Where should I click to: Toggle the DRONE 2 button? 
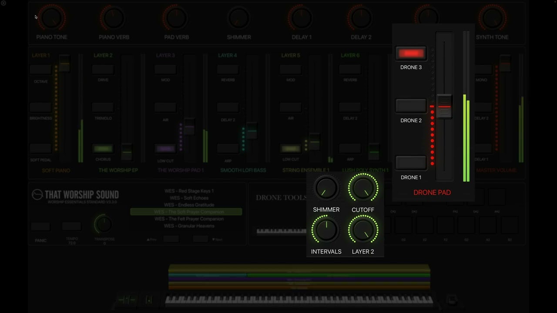(411, 106)
